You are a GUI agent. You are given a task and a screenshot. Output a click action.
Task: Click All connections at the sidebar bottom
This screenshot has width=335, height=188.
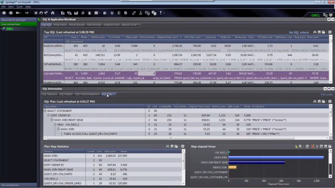(x=18, y=185)
